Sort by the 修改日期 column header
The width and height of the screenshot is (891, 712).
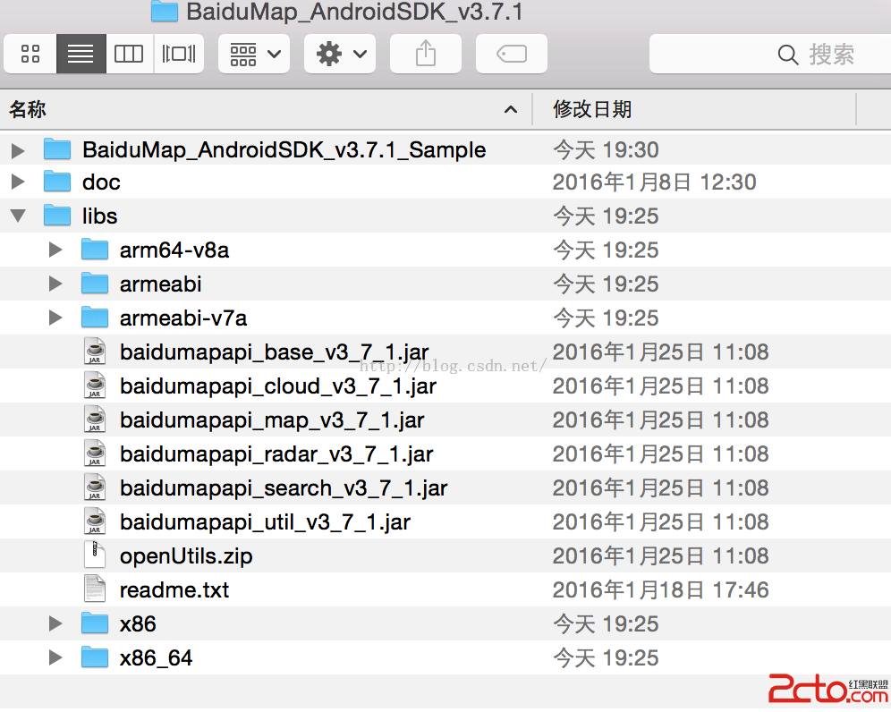click(694, 109)
